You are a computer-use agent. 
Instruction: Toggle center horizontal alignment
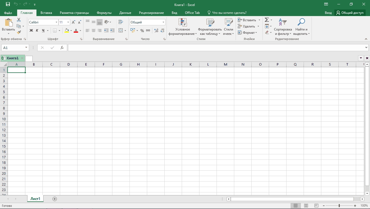tap(94, 30)
